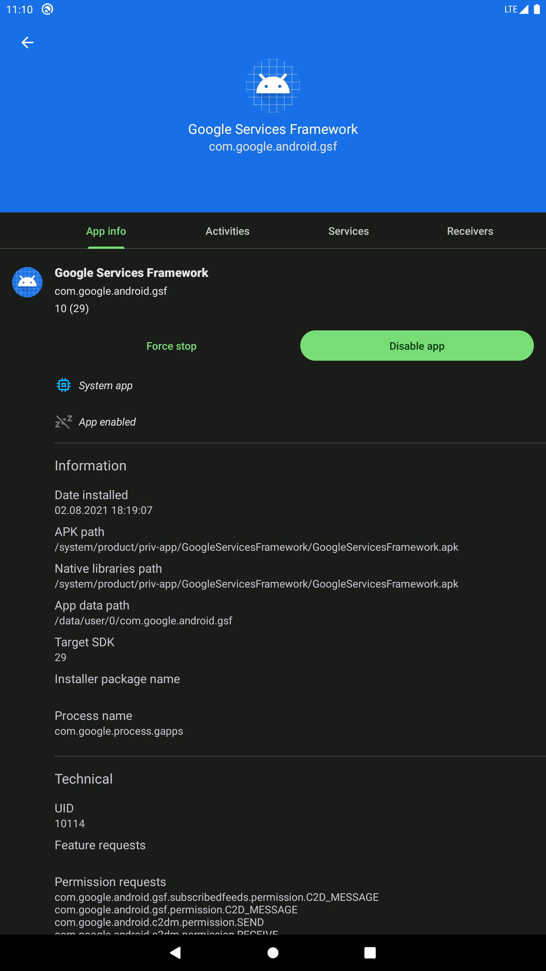Viewport: 546px width, 971px height.
Task: Tap the APK path value
Action: (x=256, y=547)
